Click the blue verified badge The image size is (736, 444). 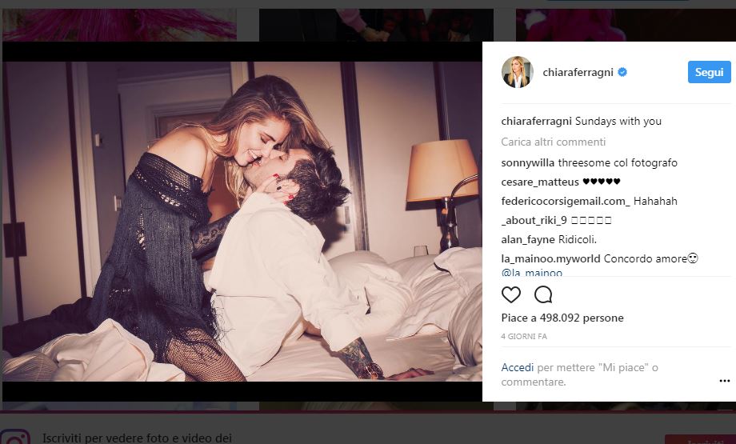[622, 72]
